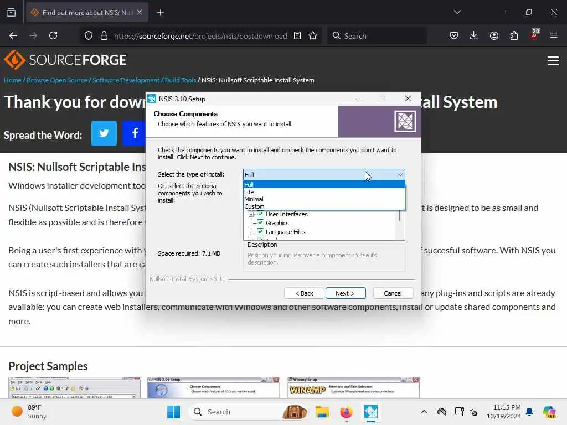
Task: Close the NSIS 3.10 Setup dialog
Action: point(408,99)
